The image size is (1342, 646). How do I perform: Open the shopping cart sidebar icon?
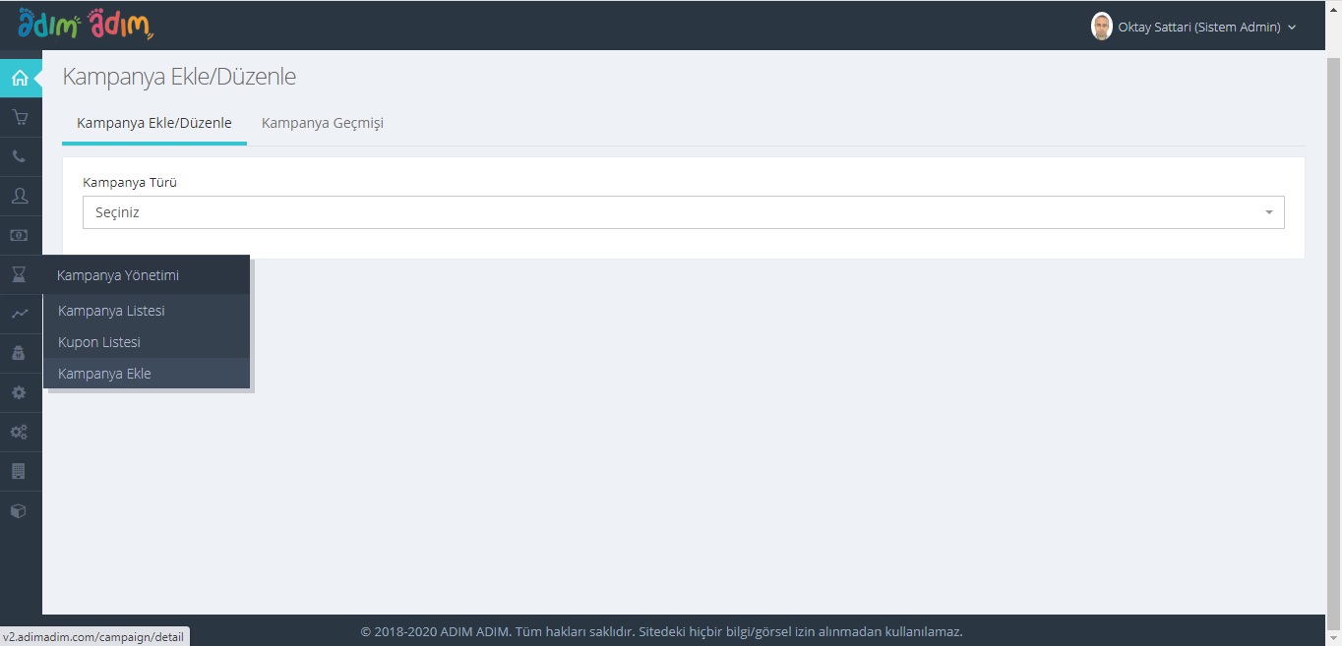click(20, 118)
